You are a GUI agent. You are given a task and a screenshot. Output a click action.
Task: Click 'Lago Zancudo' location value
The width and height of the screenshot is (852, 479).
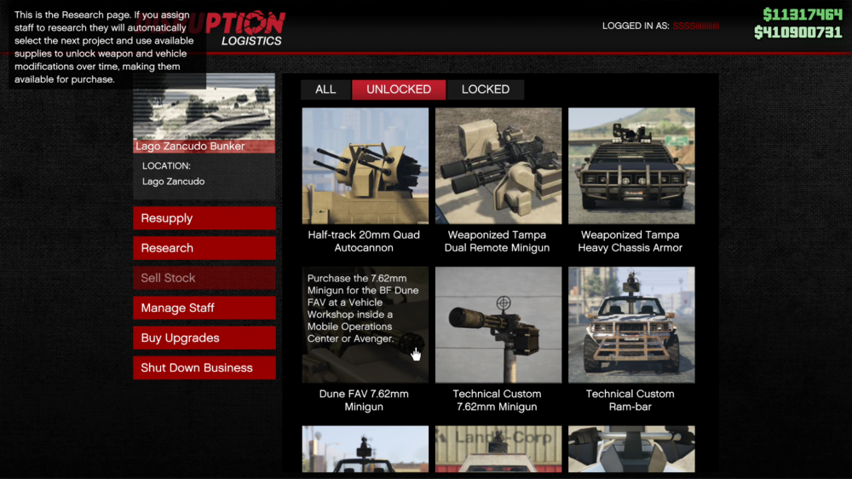pos(173,182)
